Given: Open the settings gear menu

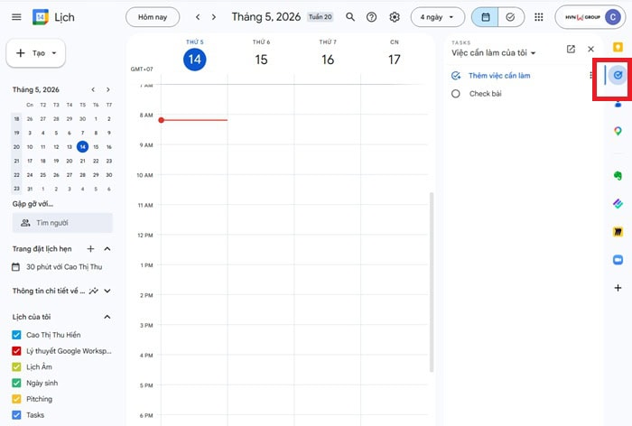Looking at the screenshot, I should (x=395, y=17).
